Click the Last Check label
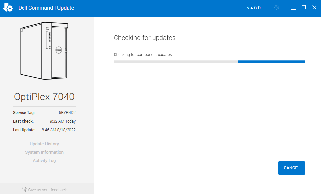 (23, 121)
